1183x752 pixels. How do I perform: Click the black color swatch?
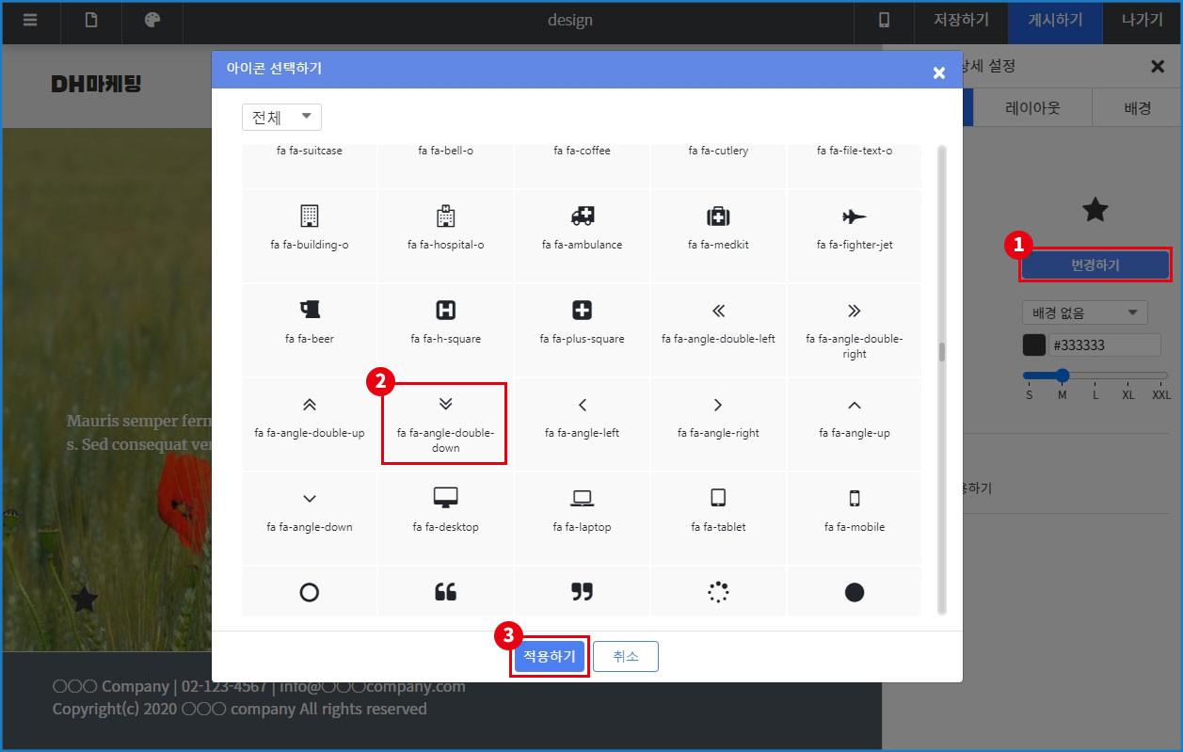click(1034, 345)
